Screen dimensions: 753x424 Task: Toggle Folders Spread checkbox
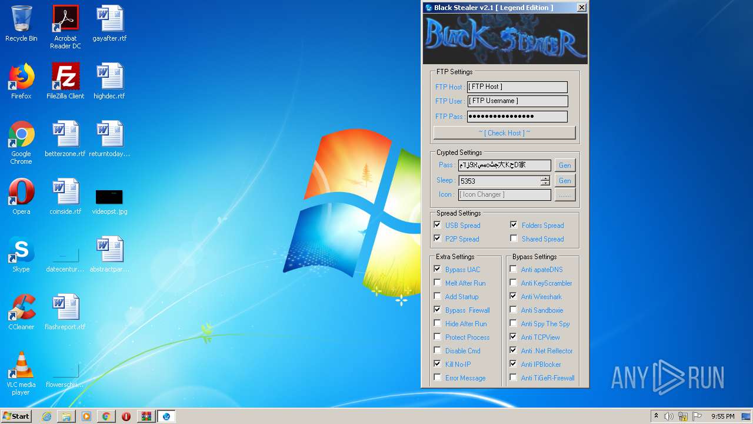click(514, 225)
